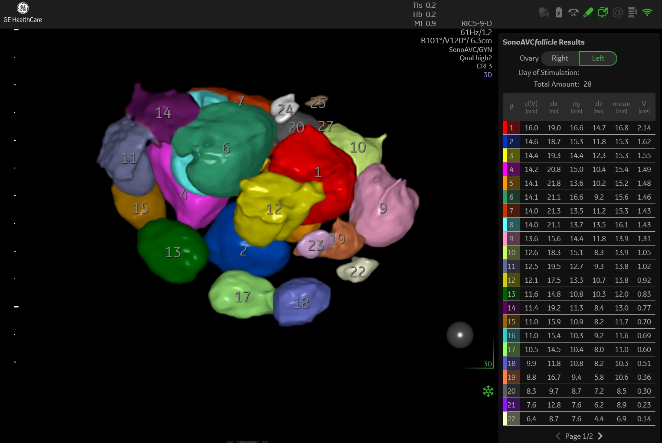Click row 9 d(V) value 13.6
Image resolution: width=662 pixels, height=443 pixels.
tap(531, 239)
